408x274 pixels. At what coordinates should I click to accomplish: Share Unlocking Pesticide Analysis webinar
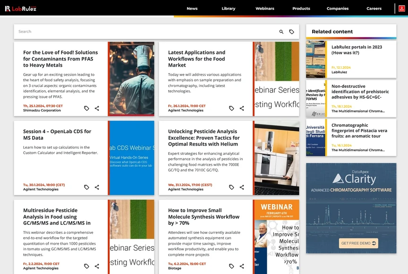(242, 187)
